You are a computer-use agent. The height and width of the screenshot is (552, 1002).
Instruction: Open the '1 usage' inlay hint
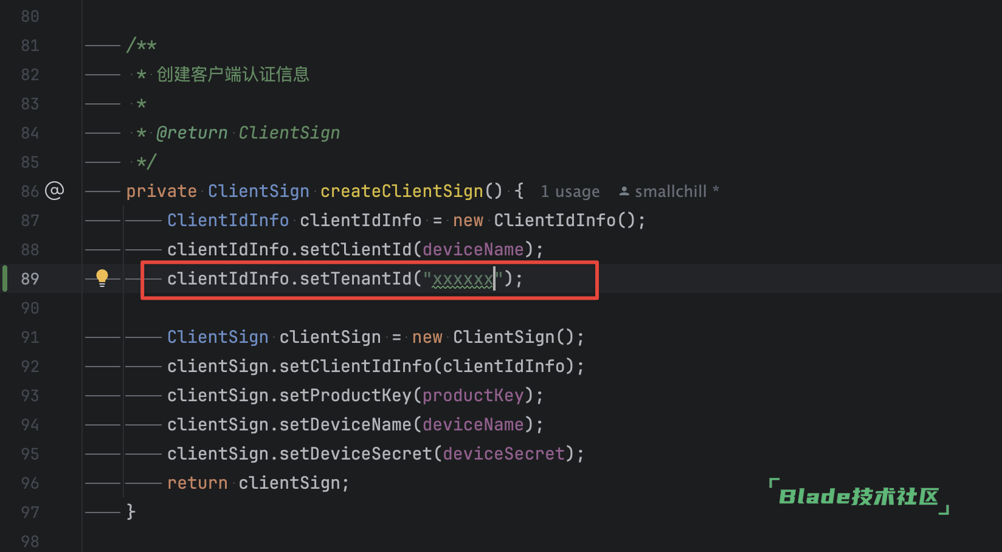tap(570, 191)
